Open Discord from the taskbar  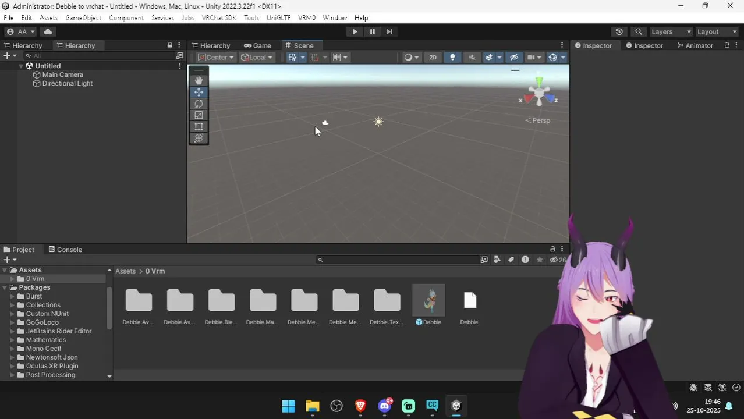pos(385,406)
